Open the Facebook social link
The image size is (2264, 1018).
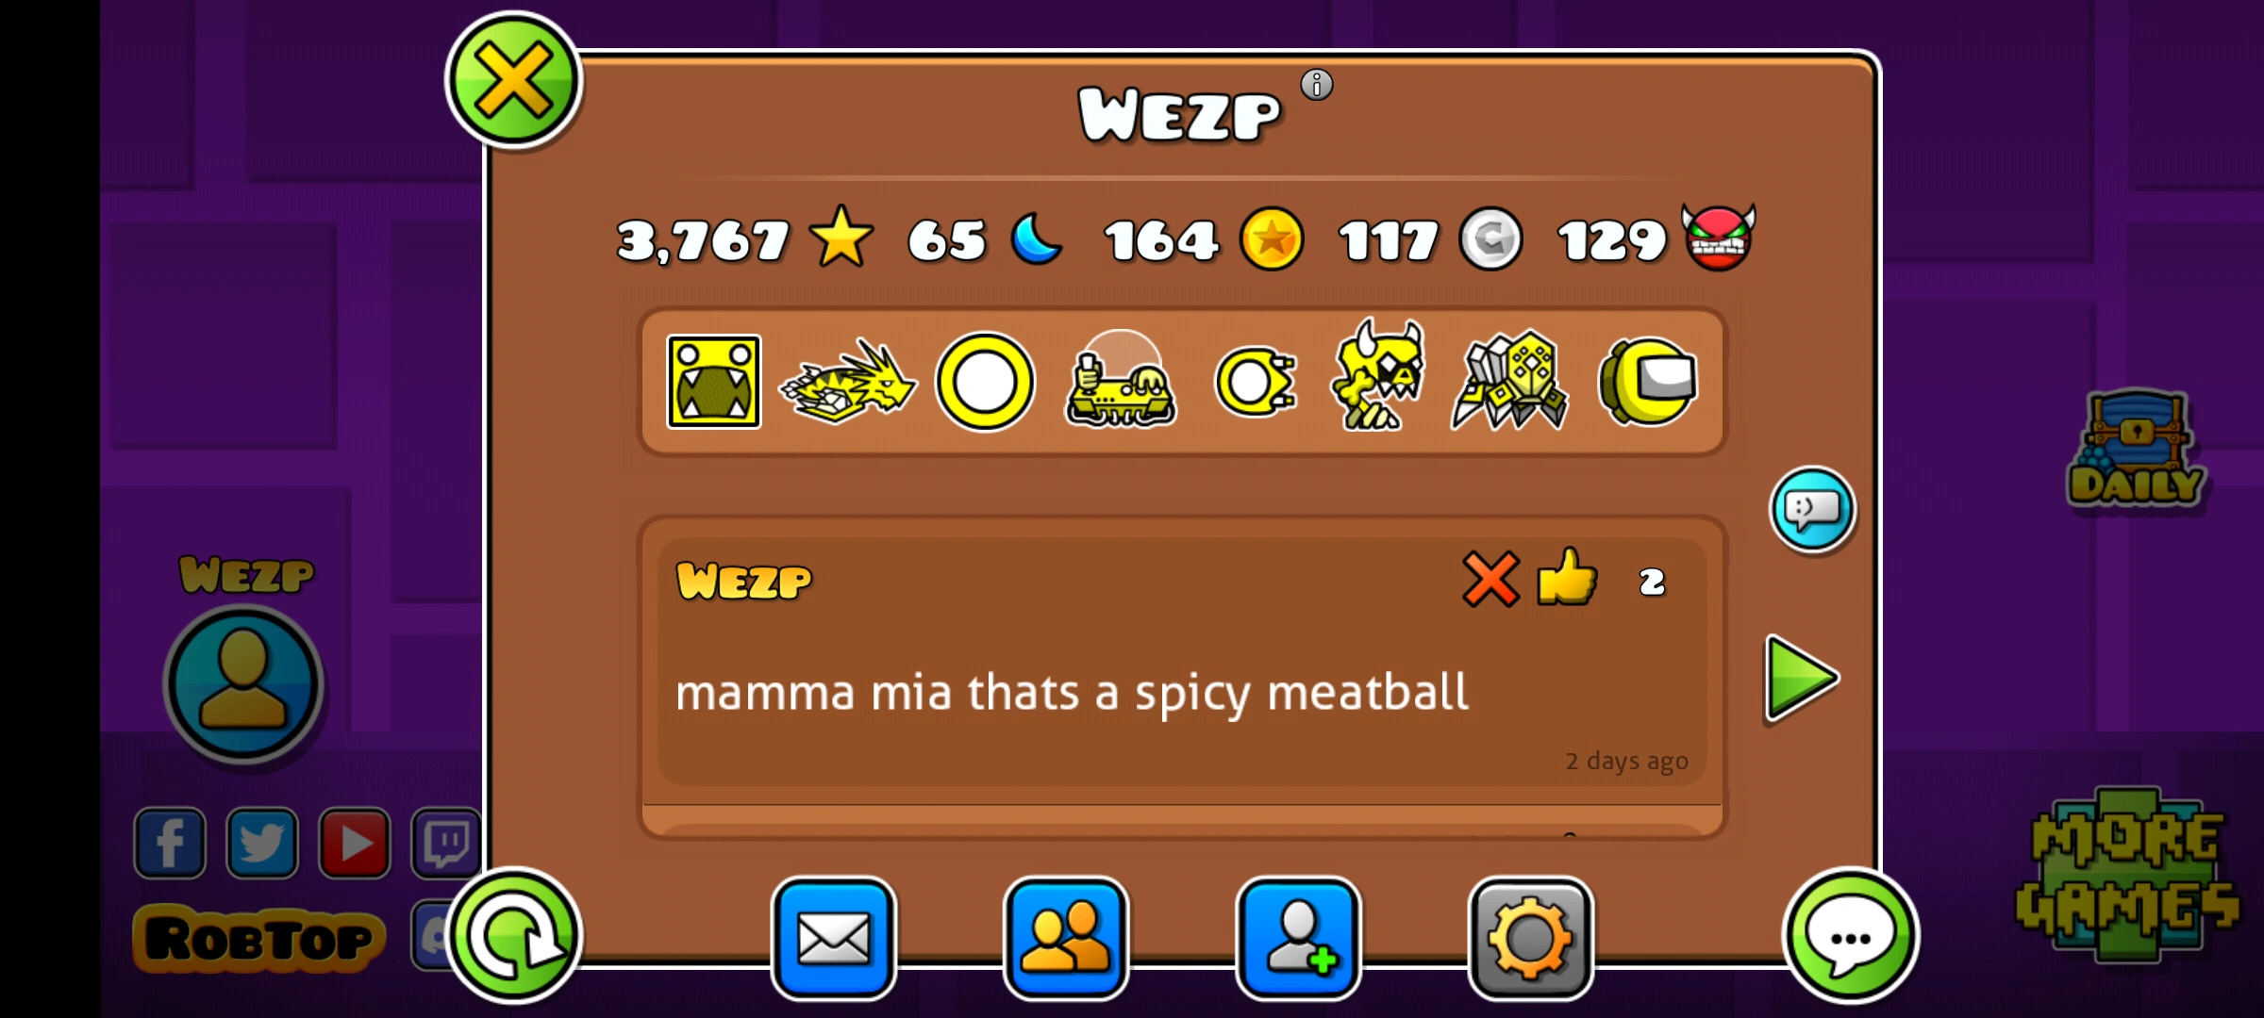click(x=170, y=843)
